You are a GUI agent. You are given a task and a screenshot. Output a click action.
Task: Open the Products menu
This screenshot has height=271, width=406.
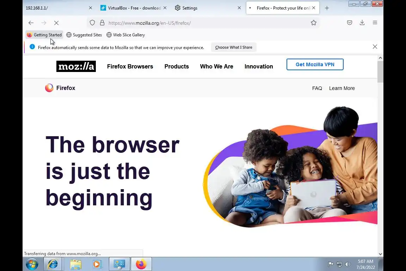tap(177, 66)
